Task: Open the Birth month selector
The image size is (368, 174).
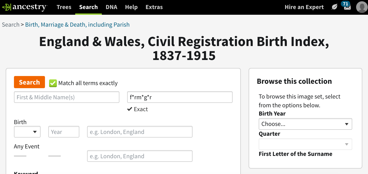Action: 27,132
